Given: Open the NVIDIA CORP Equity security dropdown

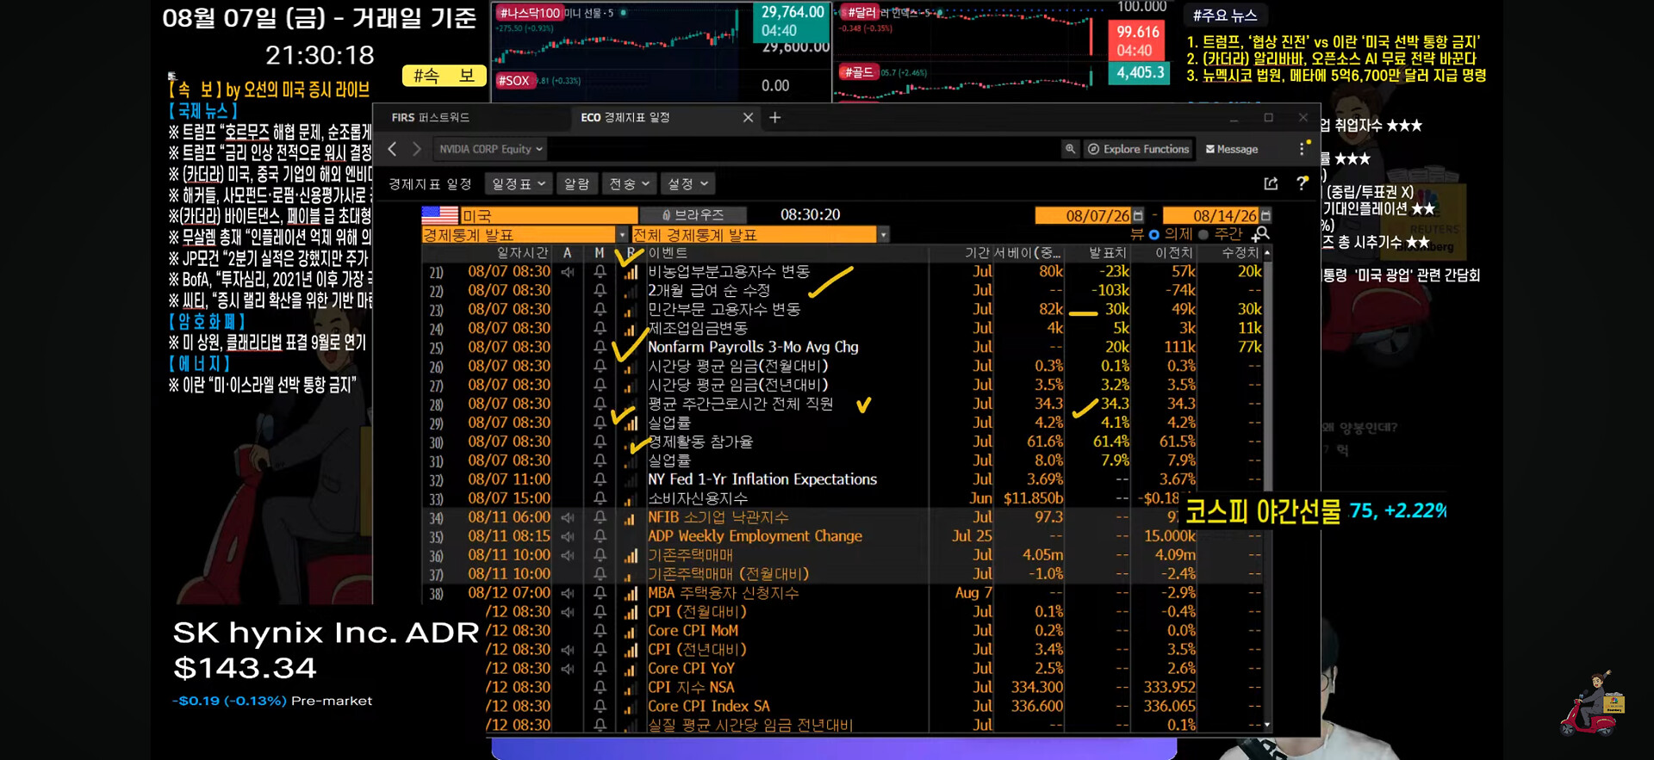Looking at the screenshot, I should 490,149.
